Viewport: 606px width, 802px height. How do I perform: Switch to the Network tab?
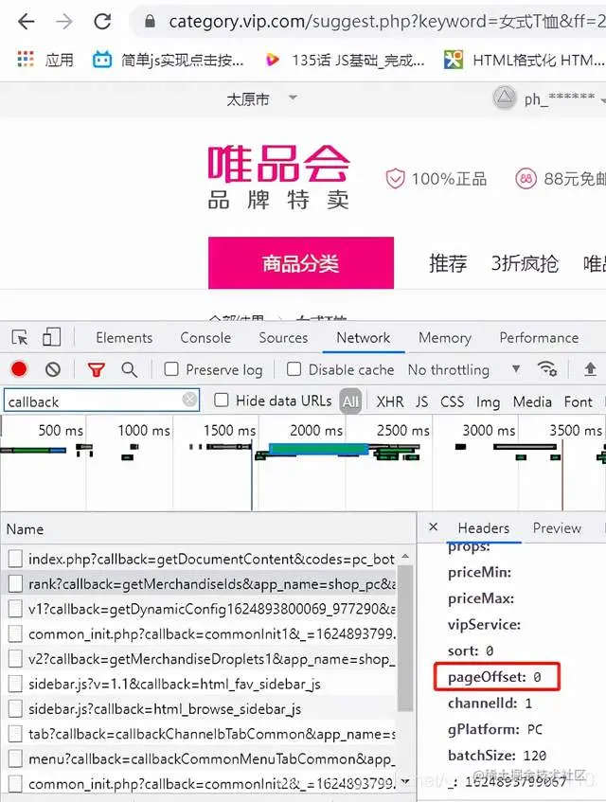364,338
